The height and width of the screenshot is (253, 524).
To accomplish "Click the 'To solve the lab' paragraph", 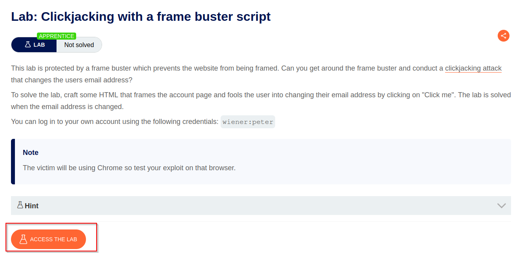I will pos(261,101).
